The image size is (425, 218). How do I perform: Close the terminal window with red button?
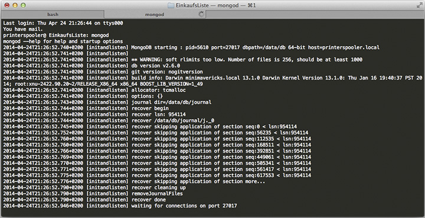(7, 5)
